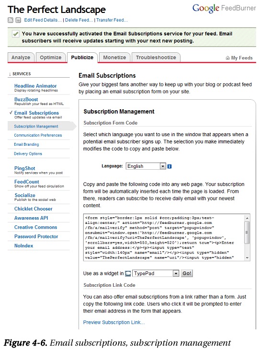The image size is (259, 350).
Task: Open the Monetize tab
Action: point(114,58)
